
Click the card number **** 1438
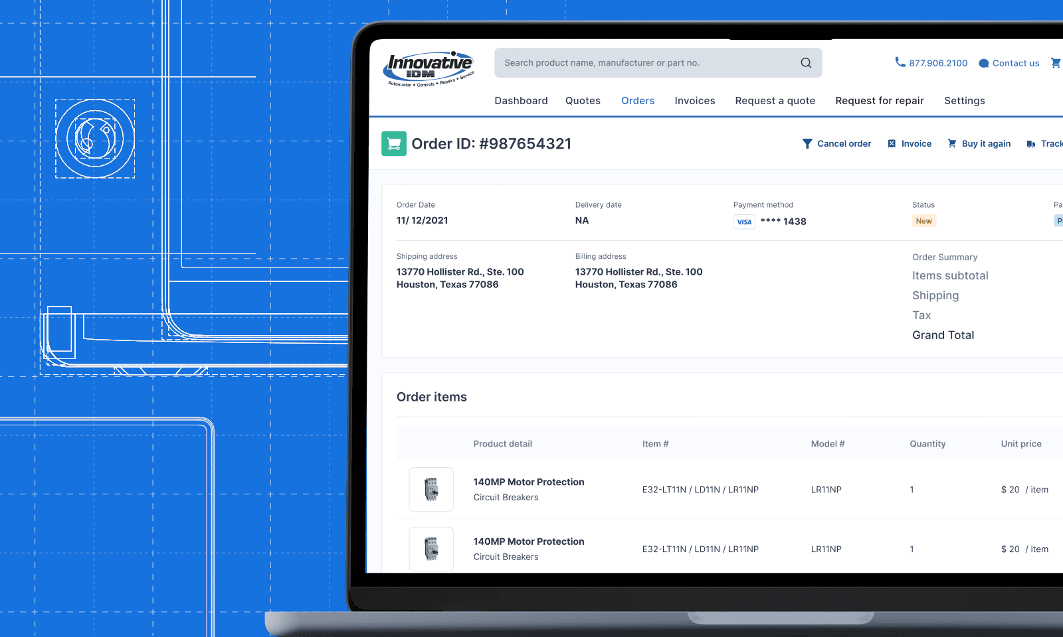coord(783,222)
